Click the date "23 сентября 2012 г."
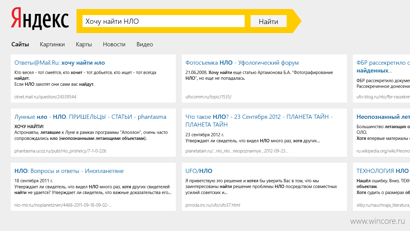This screenshot has height=231, width=410. tap(205, 134)
